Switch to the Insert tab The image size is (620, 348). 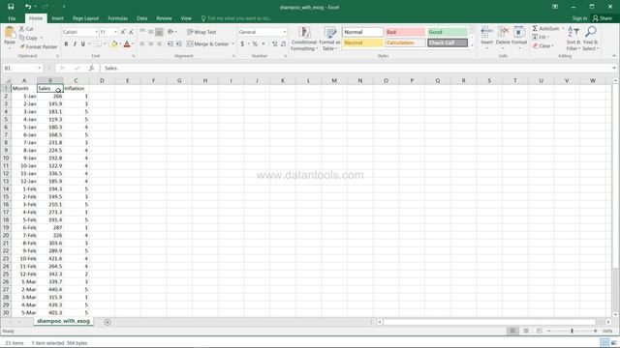click(x=58, y=18)
